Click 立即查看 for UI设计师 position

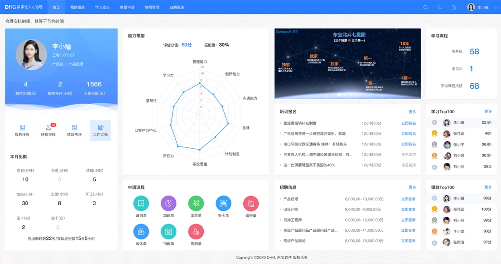coord(409,210)
